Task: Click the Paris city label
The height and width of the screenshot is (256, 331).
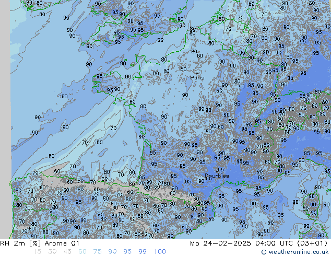Action: pos(197,78)
